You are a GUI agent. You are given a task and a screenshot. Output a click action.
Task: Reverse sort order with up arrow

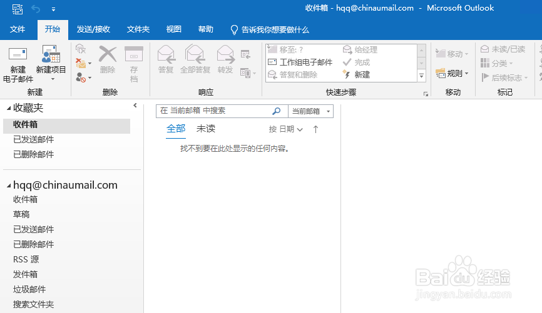tap(315, 129)
